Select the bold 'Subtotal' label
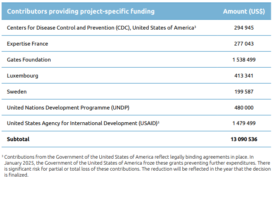 (18, 139)
